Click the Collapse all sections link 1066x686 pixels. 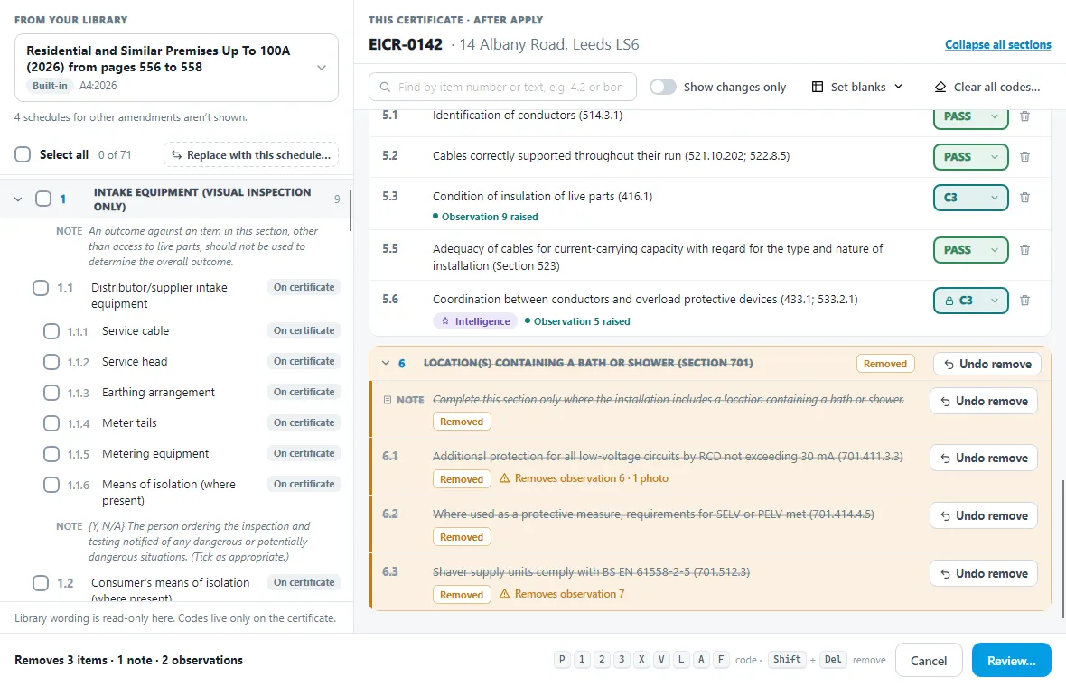(x=998, y=45)
